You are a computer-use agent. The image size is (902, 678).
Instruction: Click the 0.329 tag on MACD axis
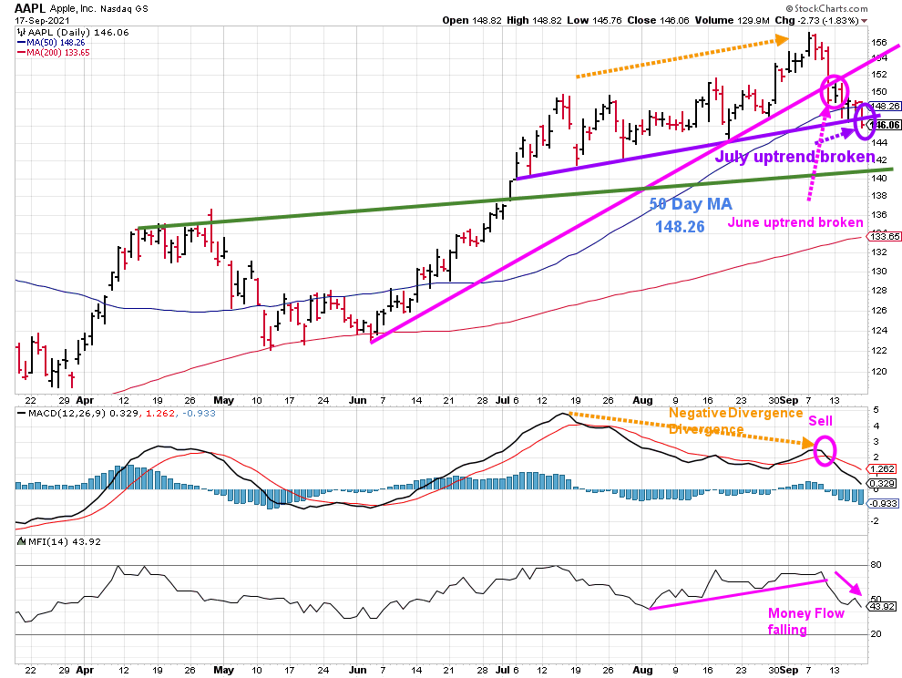883,484
